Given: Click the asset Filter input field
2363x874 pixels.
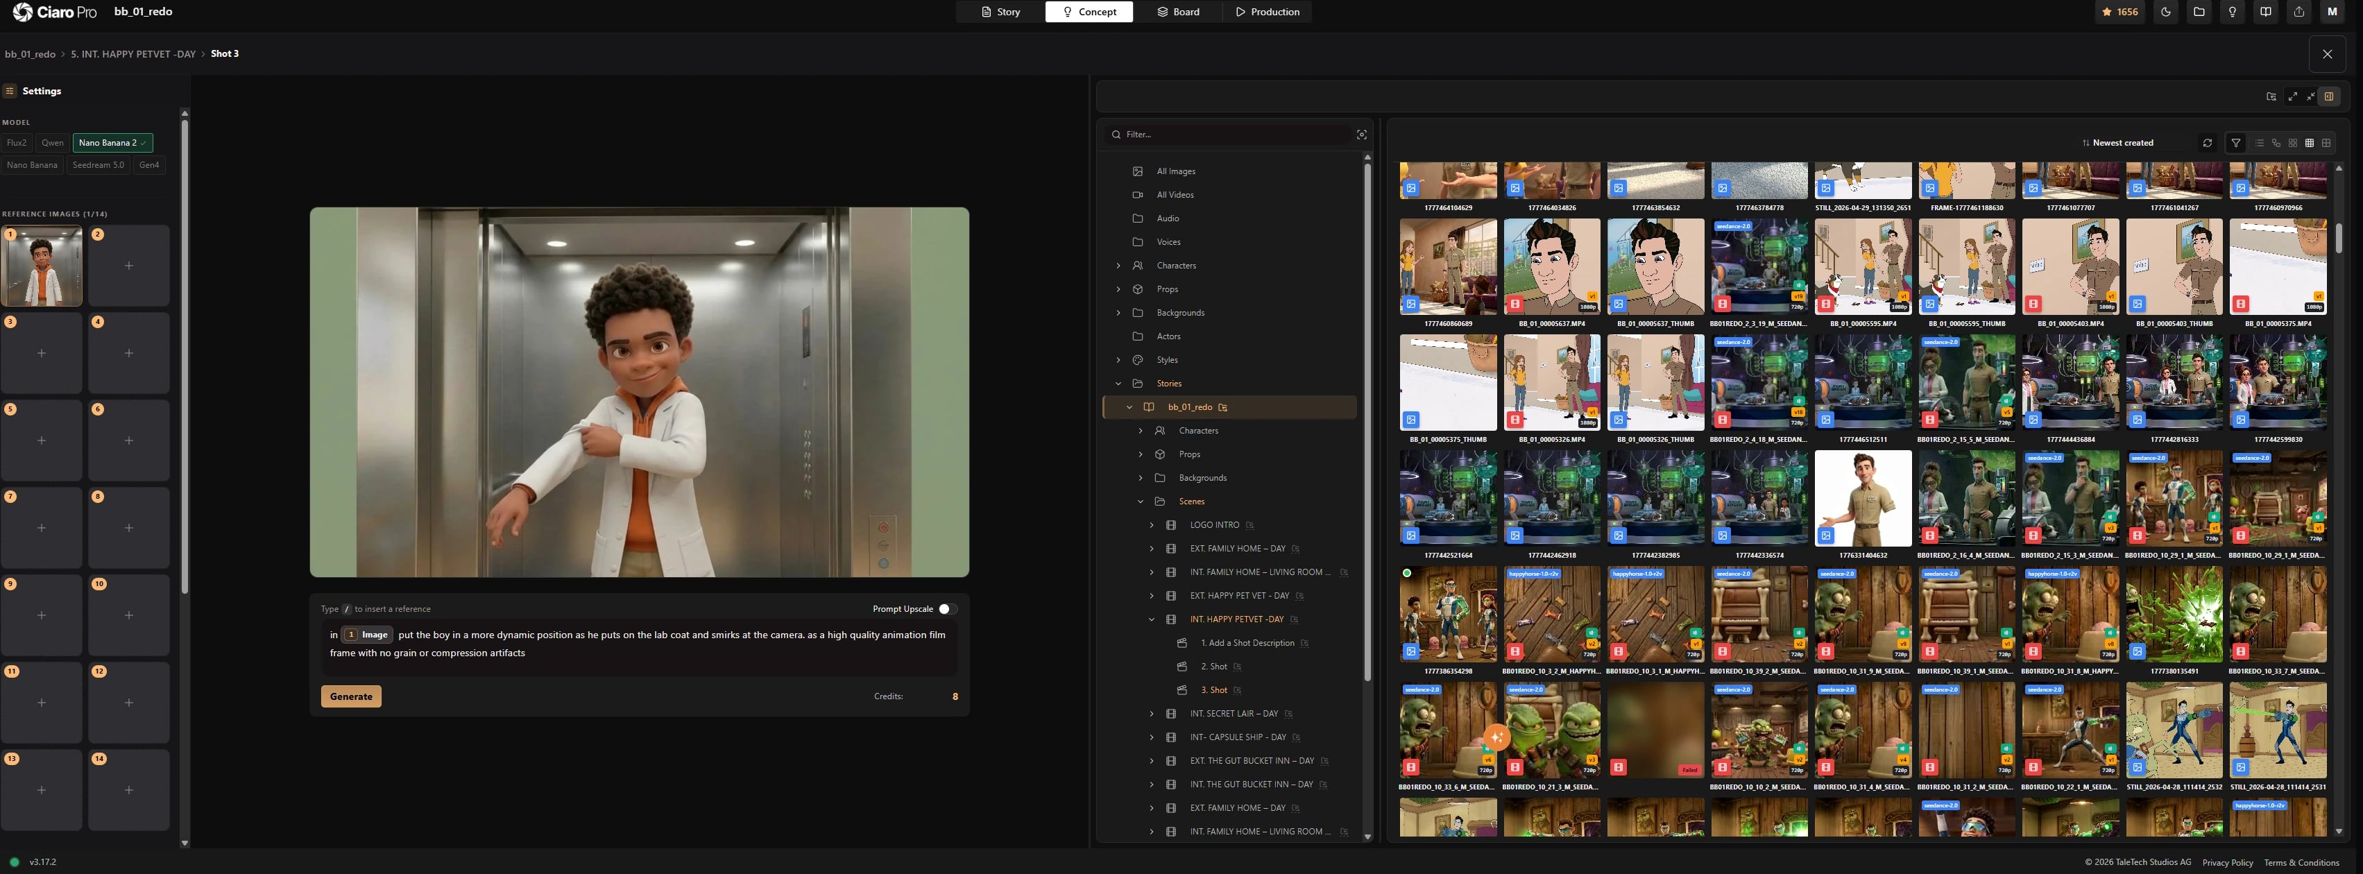Looking at the screenshot, I should pyautogui.click(x=1229, y=135).
